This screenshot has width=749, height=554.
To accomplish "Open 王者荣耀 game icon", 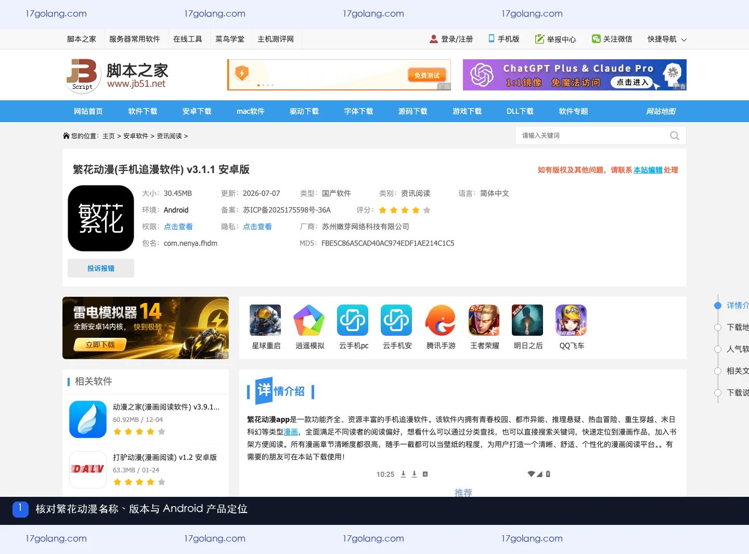I will tap(484, 320).
